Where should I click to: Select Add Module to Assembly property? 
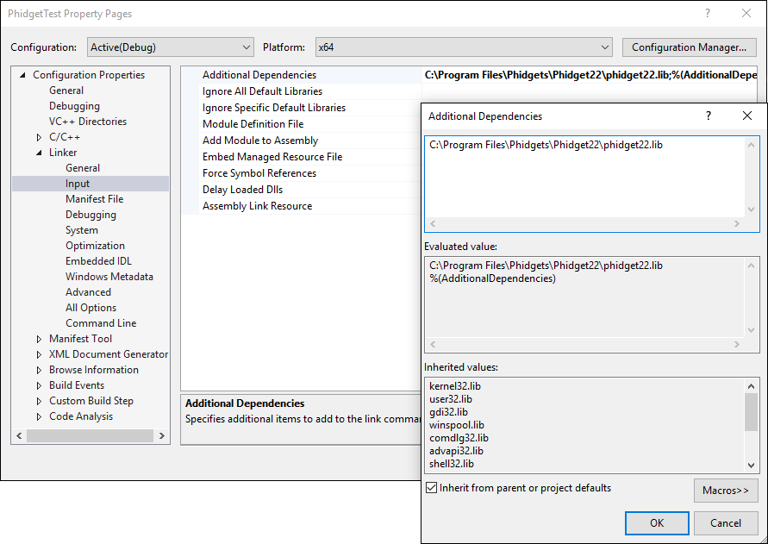click(x=301, y=141)
